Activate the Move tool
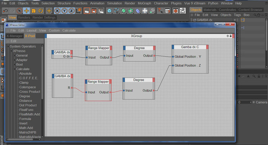This screenshot has height=145, width=268. coord(26,11)
